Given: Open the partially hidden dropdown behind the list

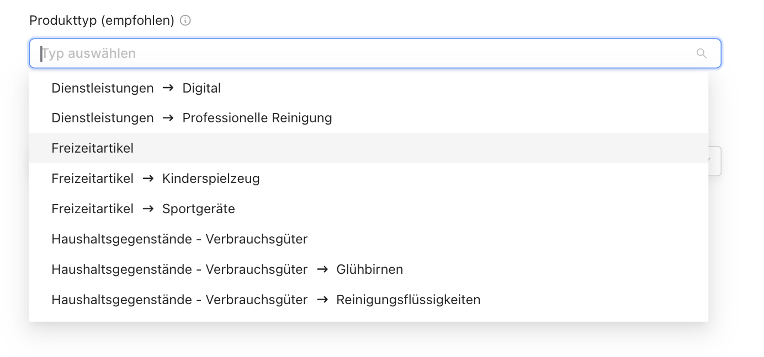Looking at the screenshot, I should click(715, 161).
